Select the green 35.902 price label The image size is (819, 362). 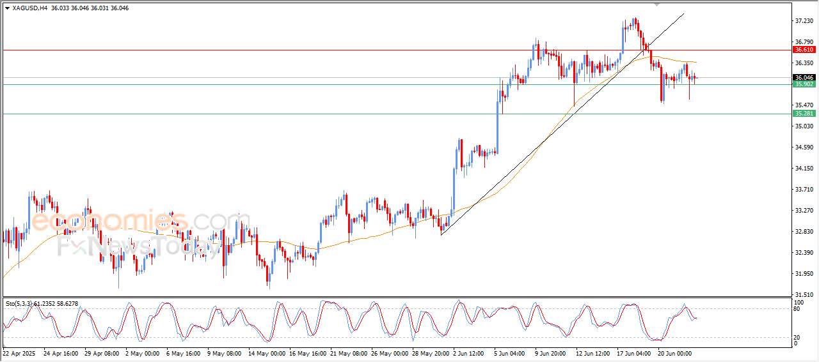[804, 84]
